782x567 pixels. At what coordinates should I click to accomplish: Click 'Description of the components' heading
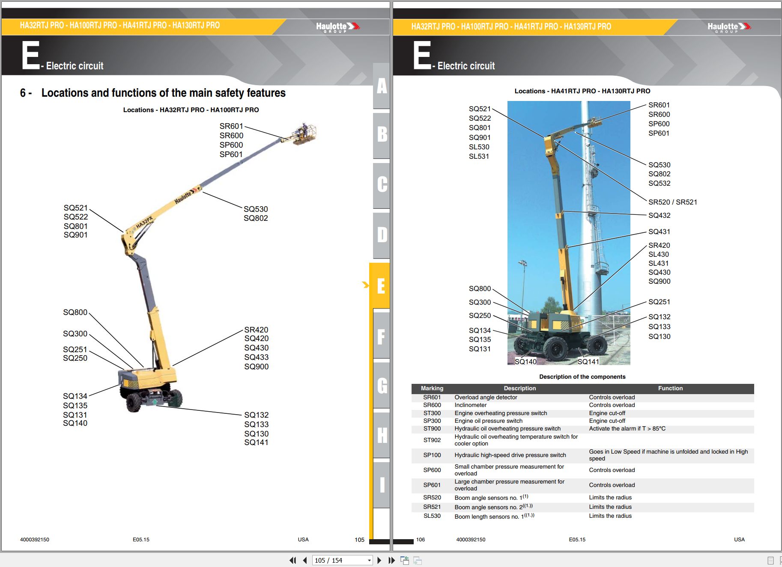tap(582, 377)
